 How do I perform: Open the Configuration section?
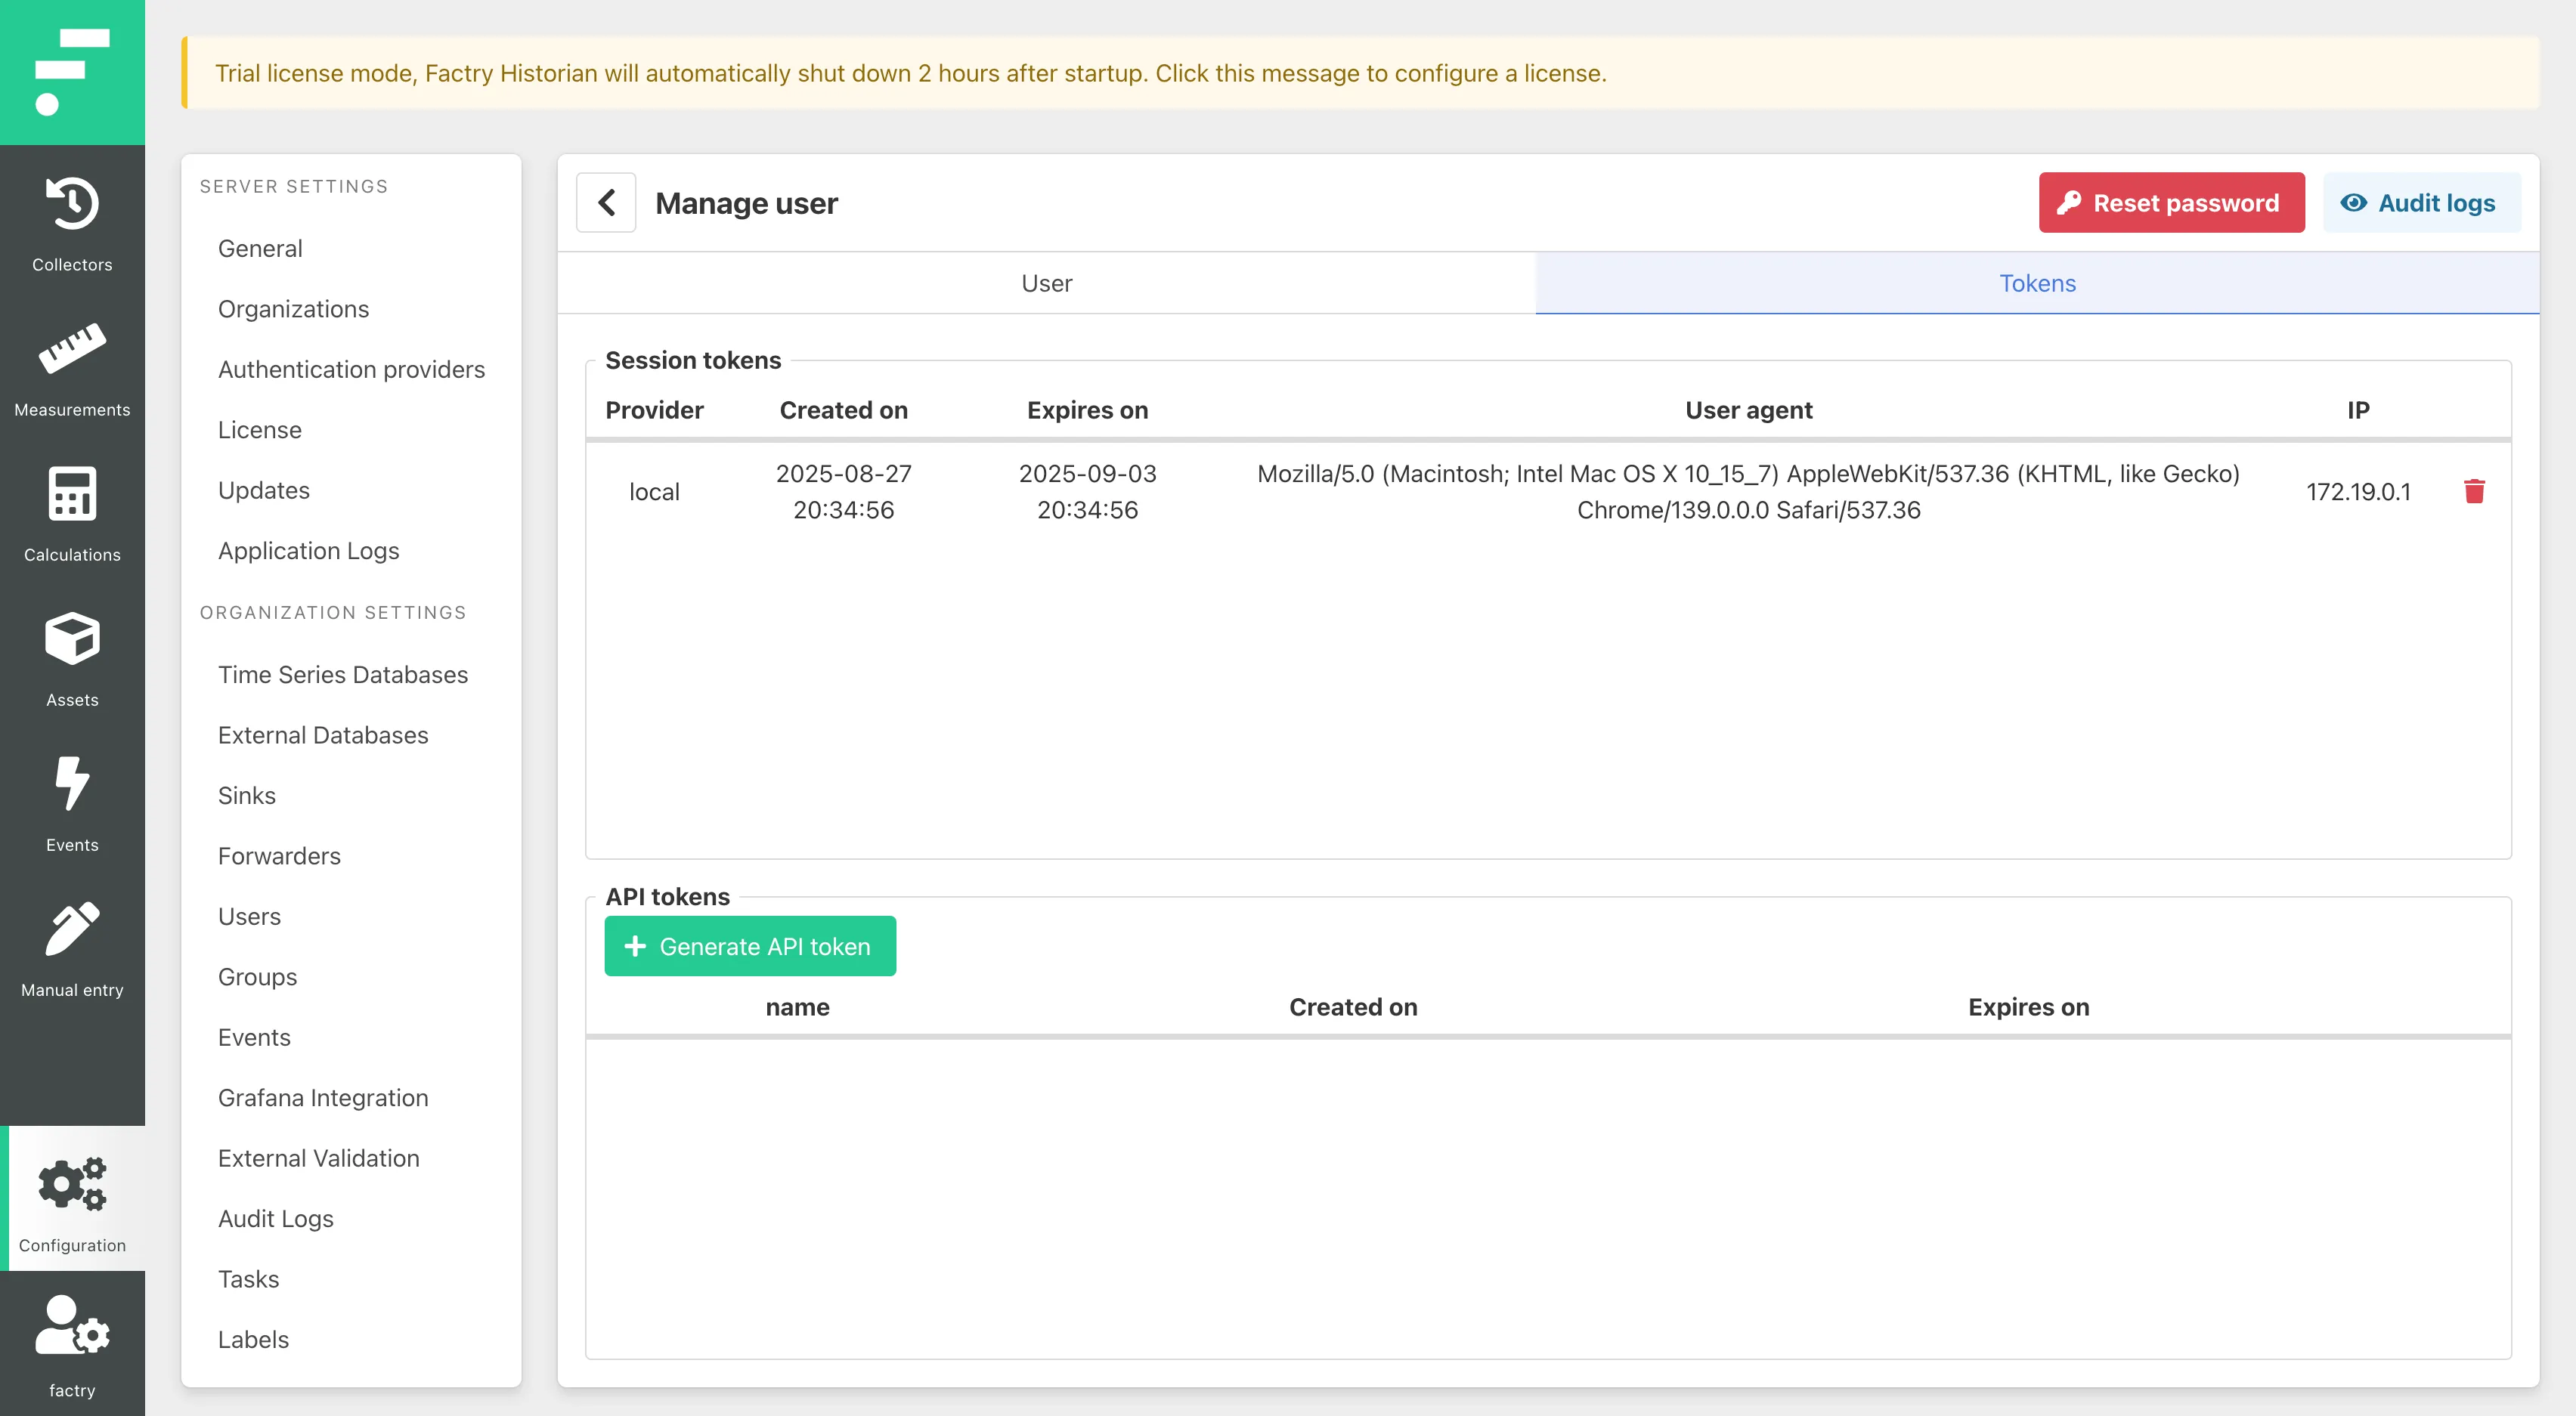click(x=72, y=1198)
